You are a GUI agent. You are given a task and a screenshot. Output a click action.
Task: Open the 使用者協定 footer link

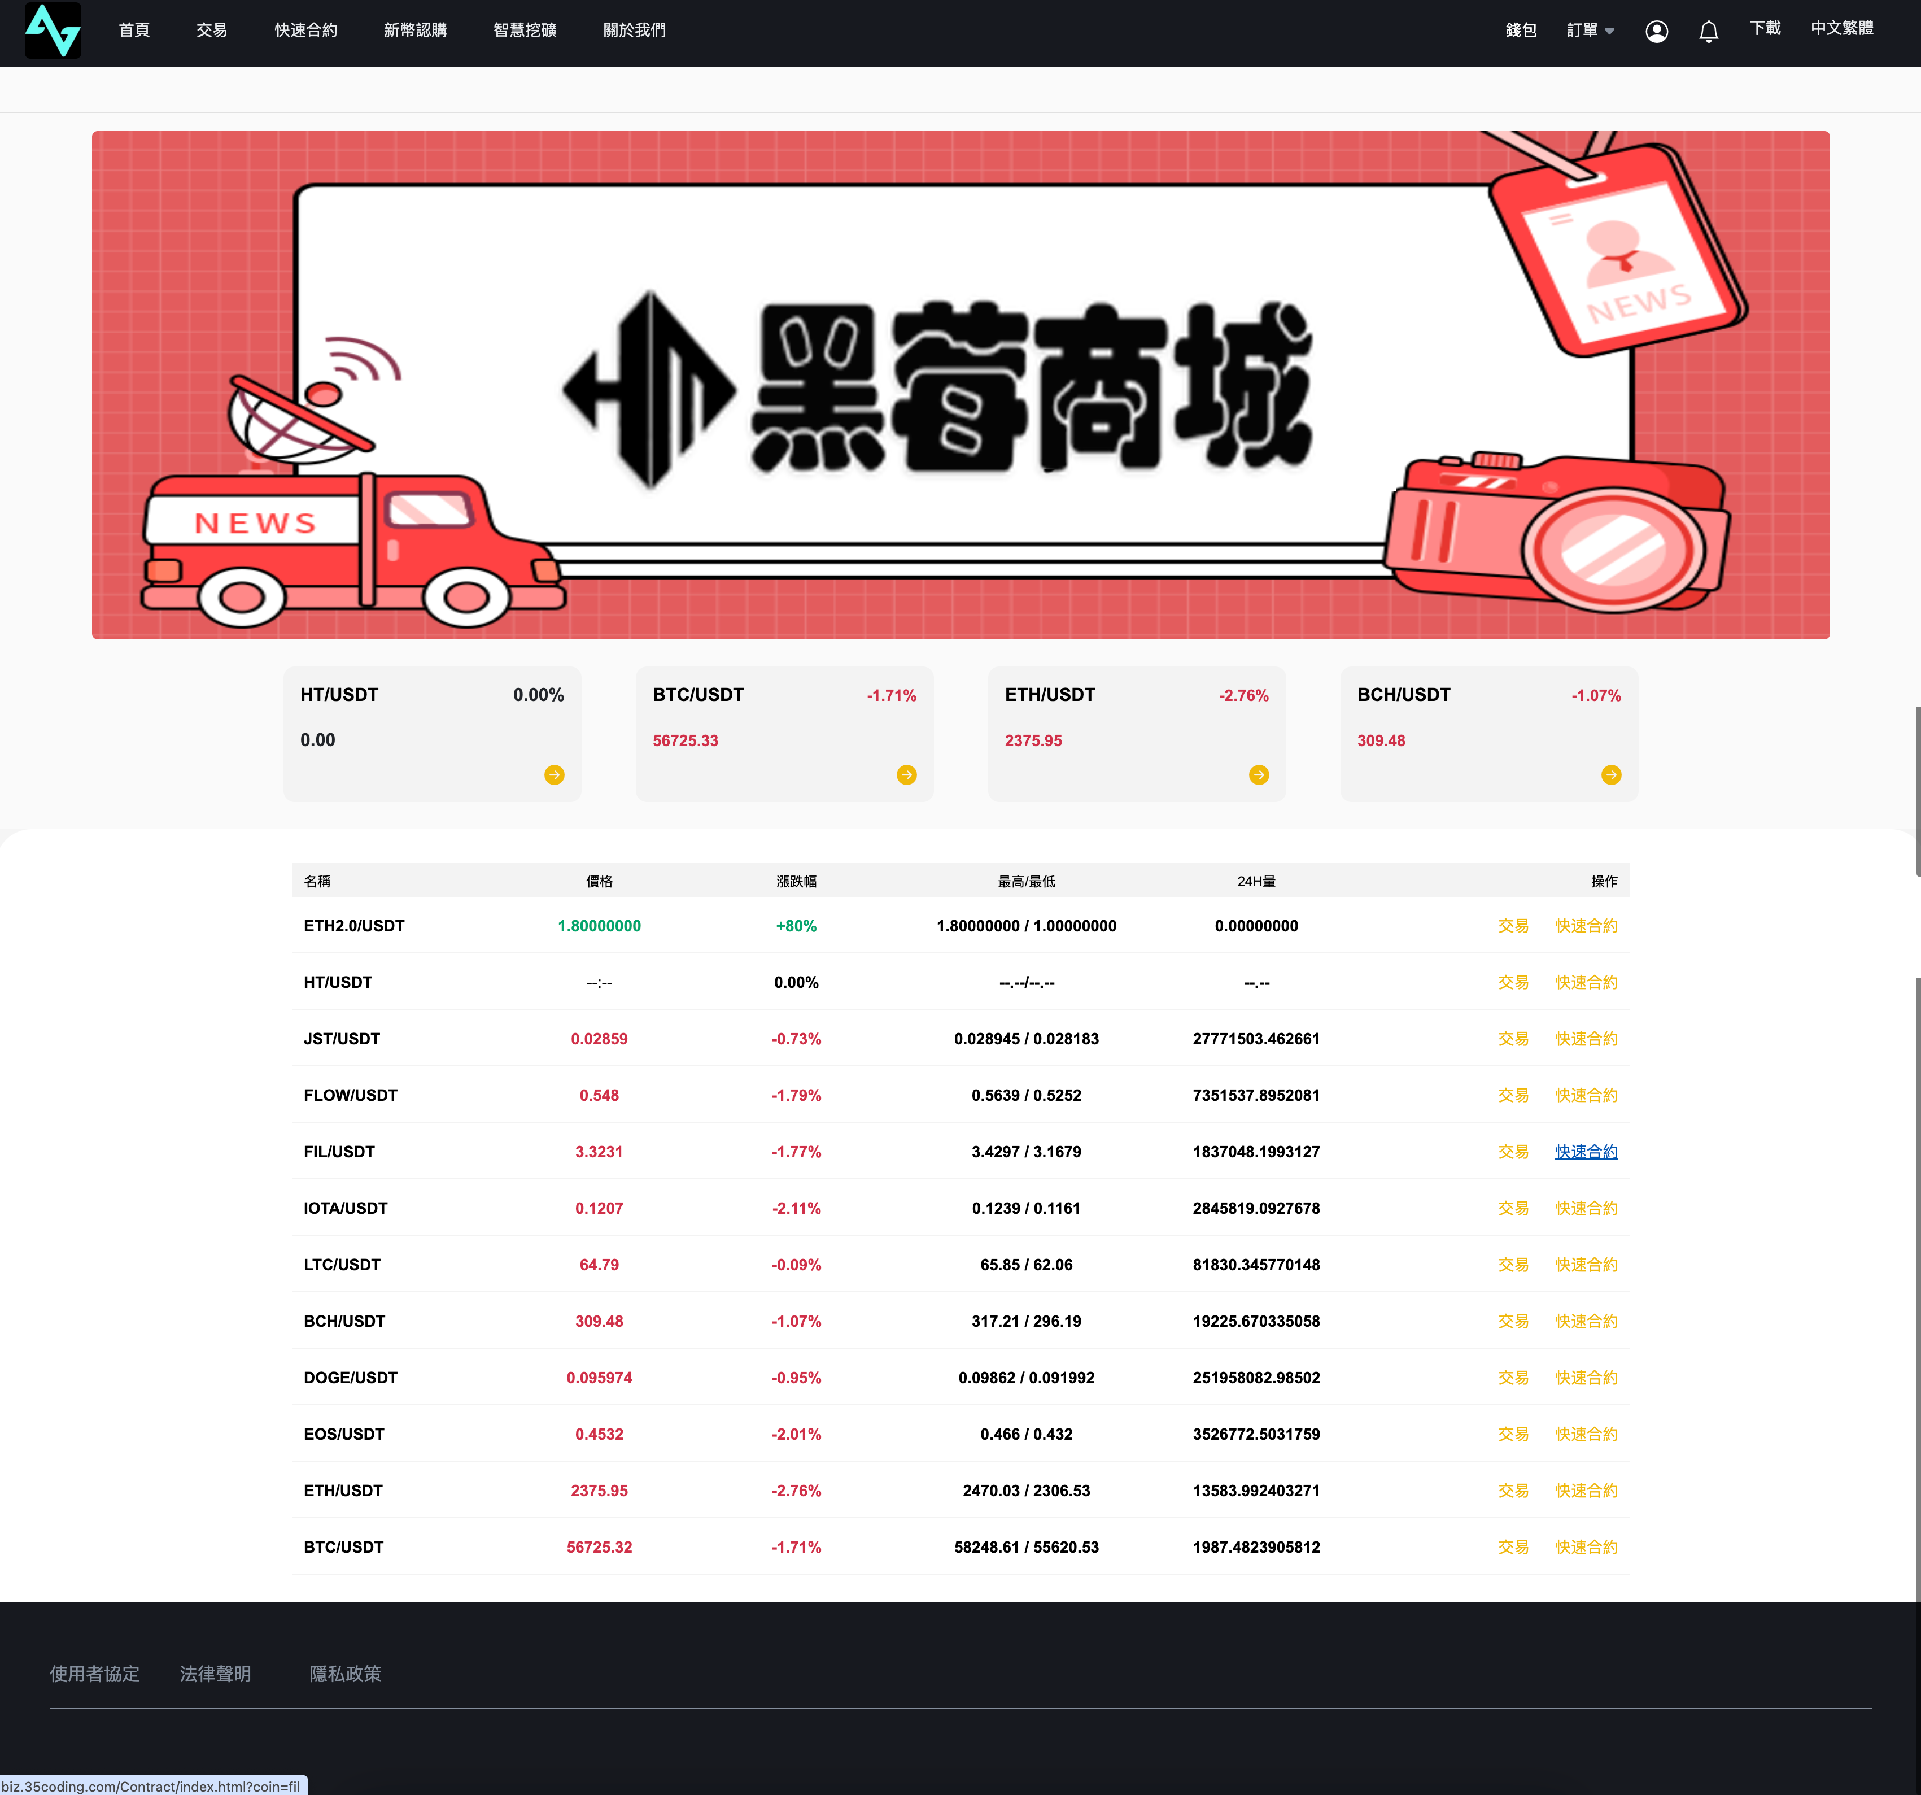[95, 1673]
